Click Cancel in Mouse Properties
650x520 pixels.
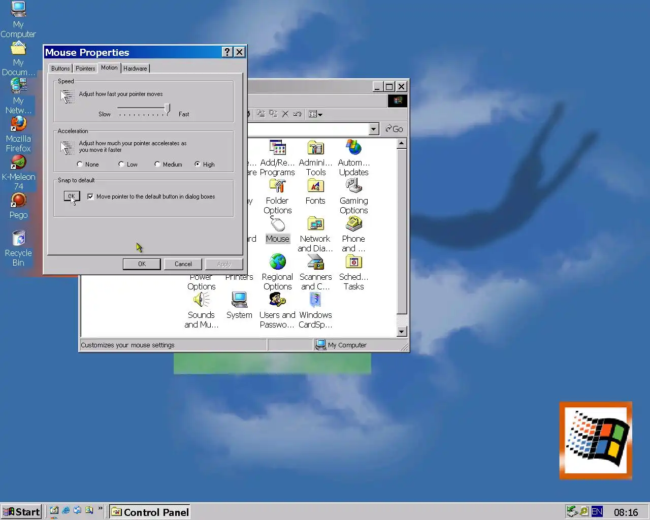click(x=183, y=264)
